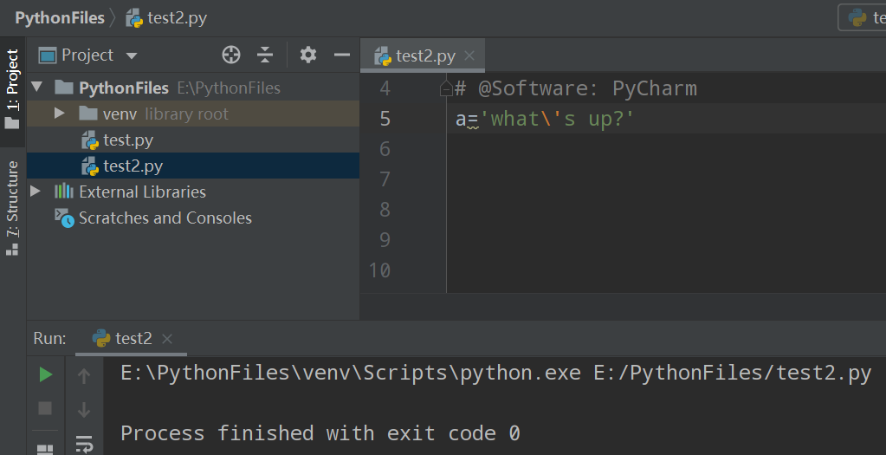The width and height of the screenshot is (886, 455).
Task: Click test2.py in the breadcrumb
Action: pos(177,18)
